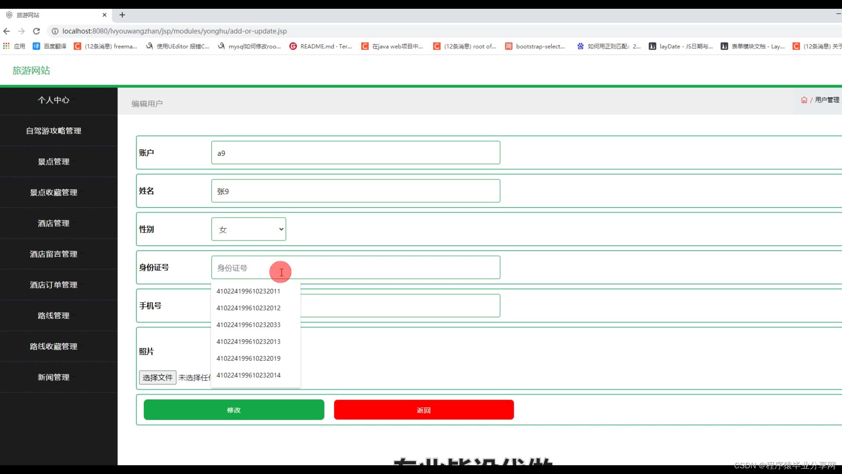Pick suggestion 410224199610232014

click(248, 375)
